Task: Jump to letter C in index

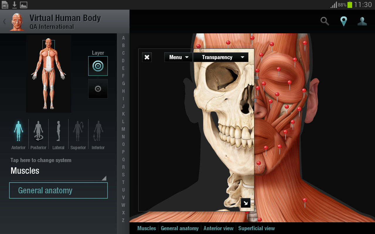Action: tap(123, 53)
